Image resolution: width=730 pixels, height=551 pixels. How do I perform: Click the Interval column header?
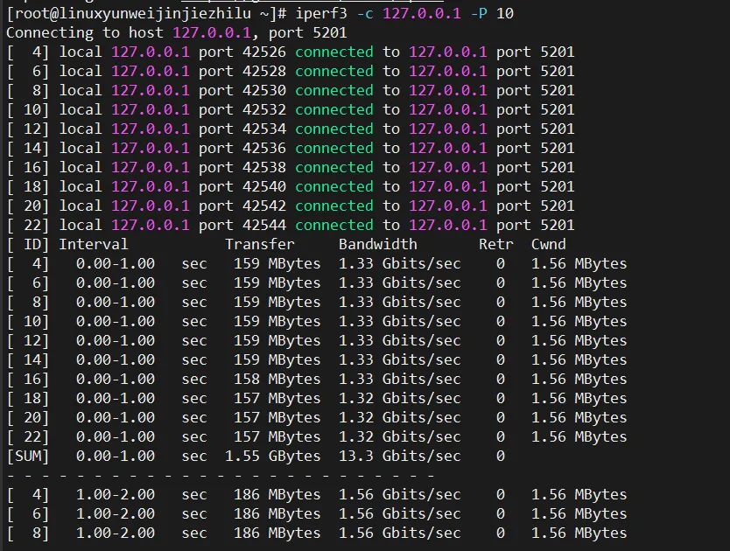click(x=93, y=244)
